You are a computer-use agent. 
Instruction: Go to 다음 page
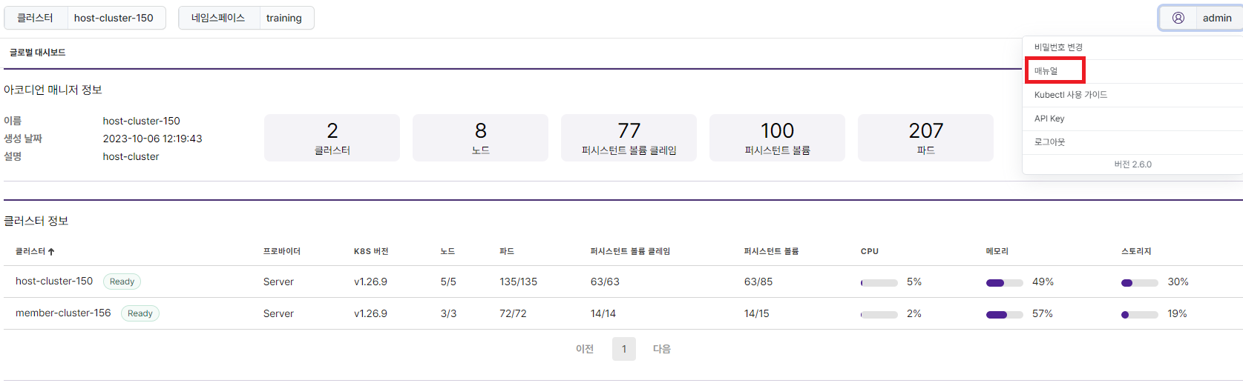(662, 349)
